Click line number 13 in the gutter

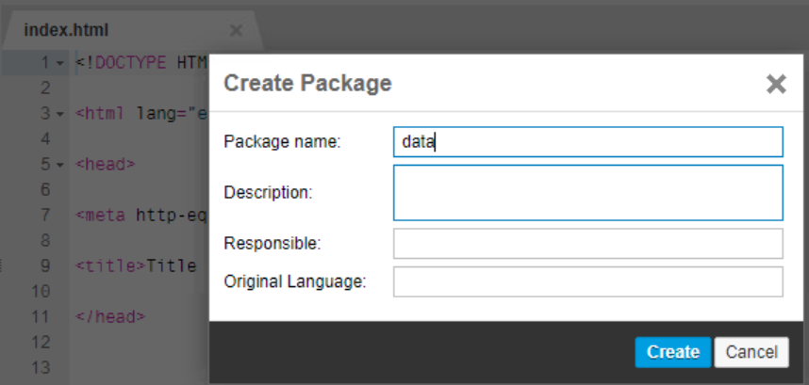tap(41, 367)
